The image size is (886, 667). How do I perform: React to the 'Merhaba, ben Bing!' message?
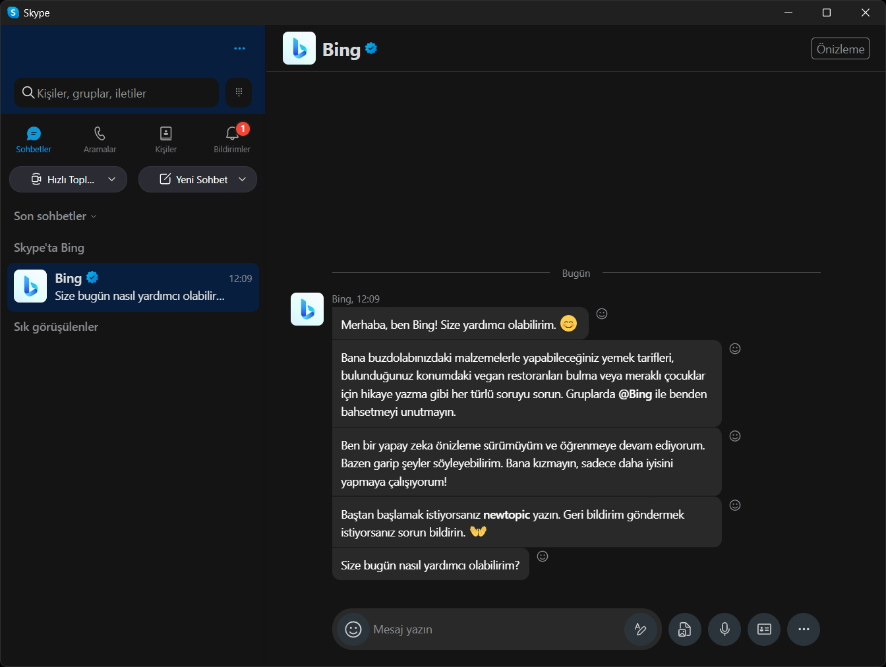coord(602,314)
